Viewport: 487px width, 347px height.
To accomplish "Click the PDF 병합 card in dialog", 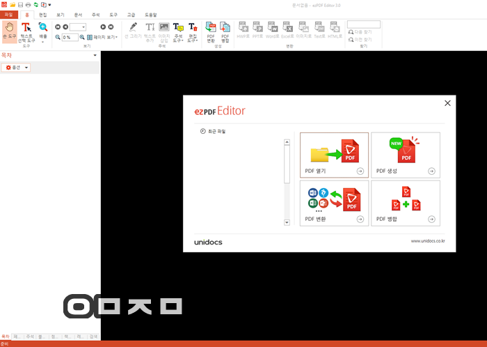I will click(x=406, y=203).
